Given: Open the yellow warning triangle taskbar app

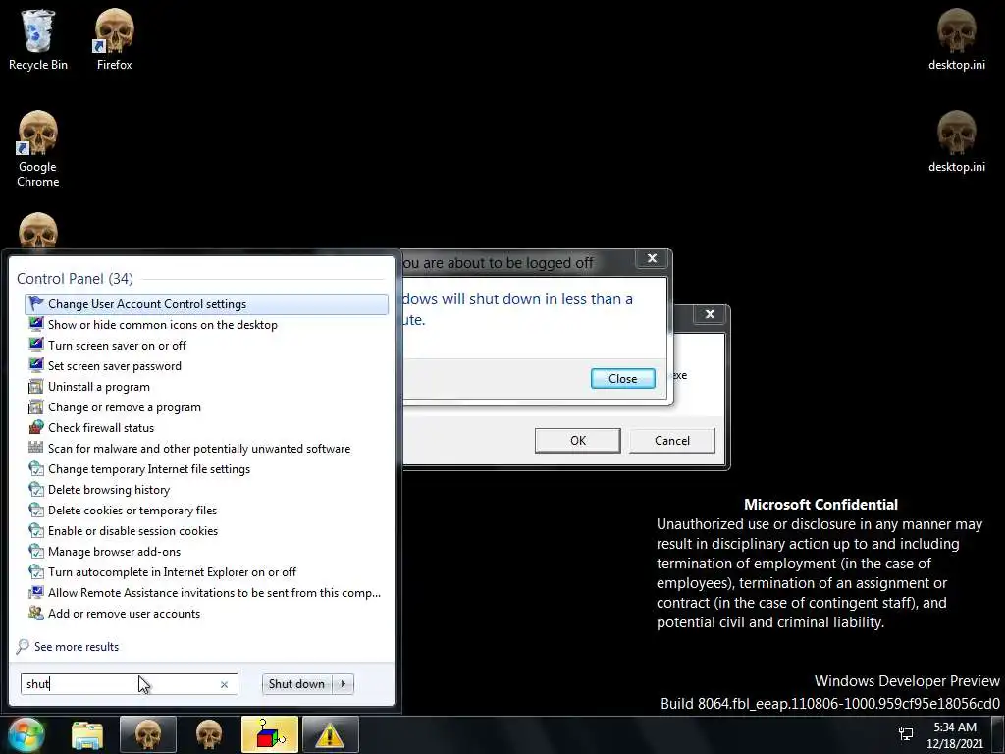Looking at the screenshot, I should [x=331, y=734].
